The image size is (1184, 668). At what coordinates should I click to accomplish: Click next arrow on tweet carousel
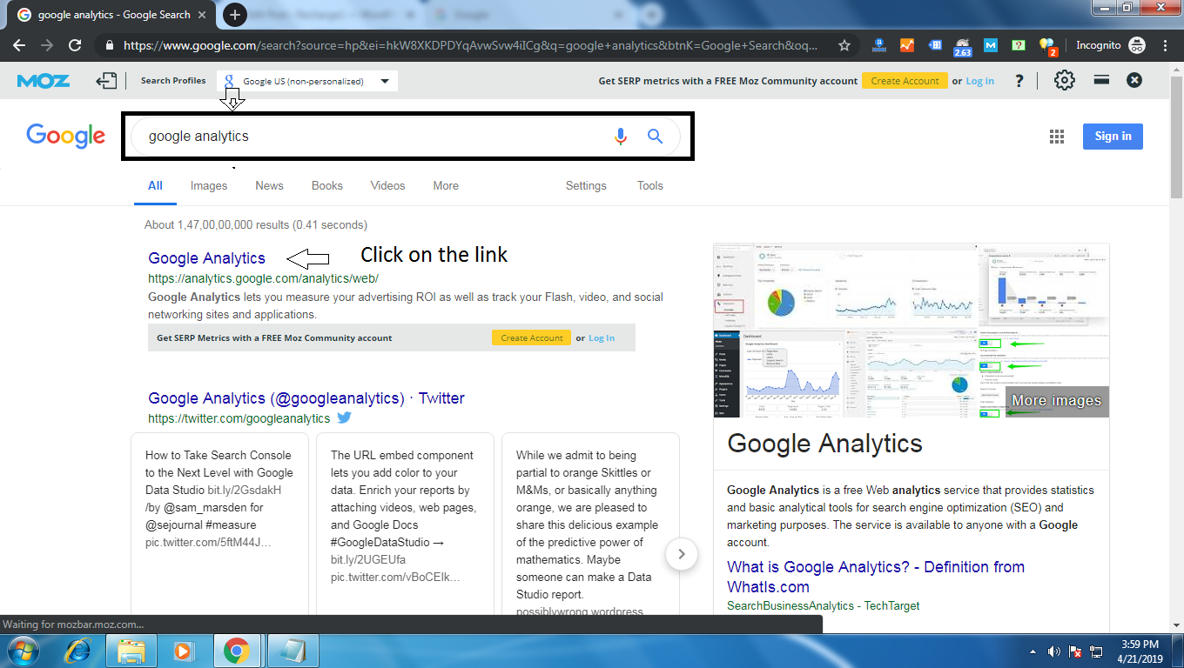[682, 554]
